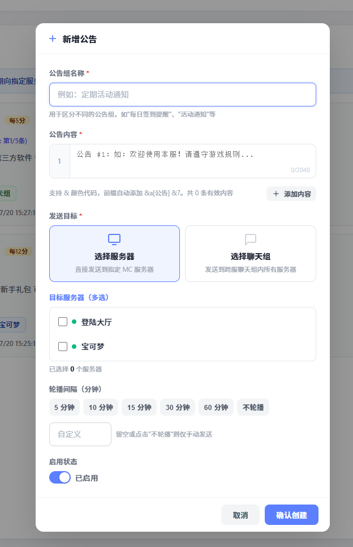Click the 公告内容 text area

point(193,161)
